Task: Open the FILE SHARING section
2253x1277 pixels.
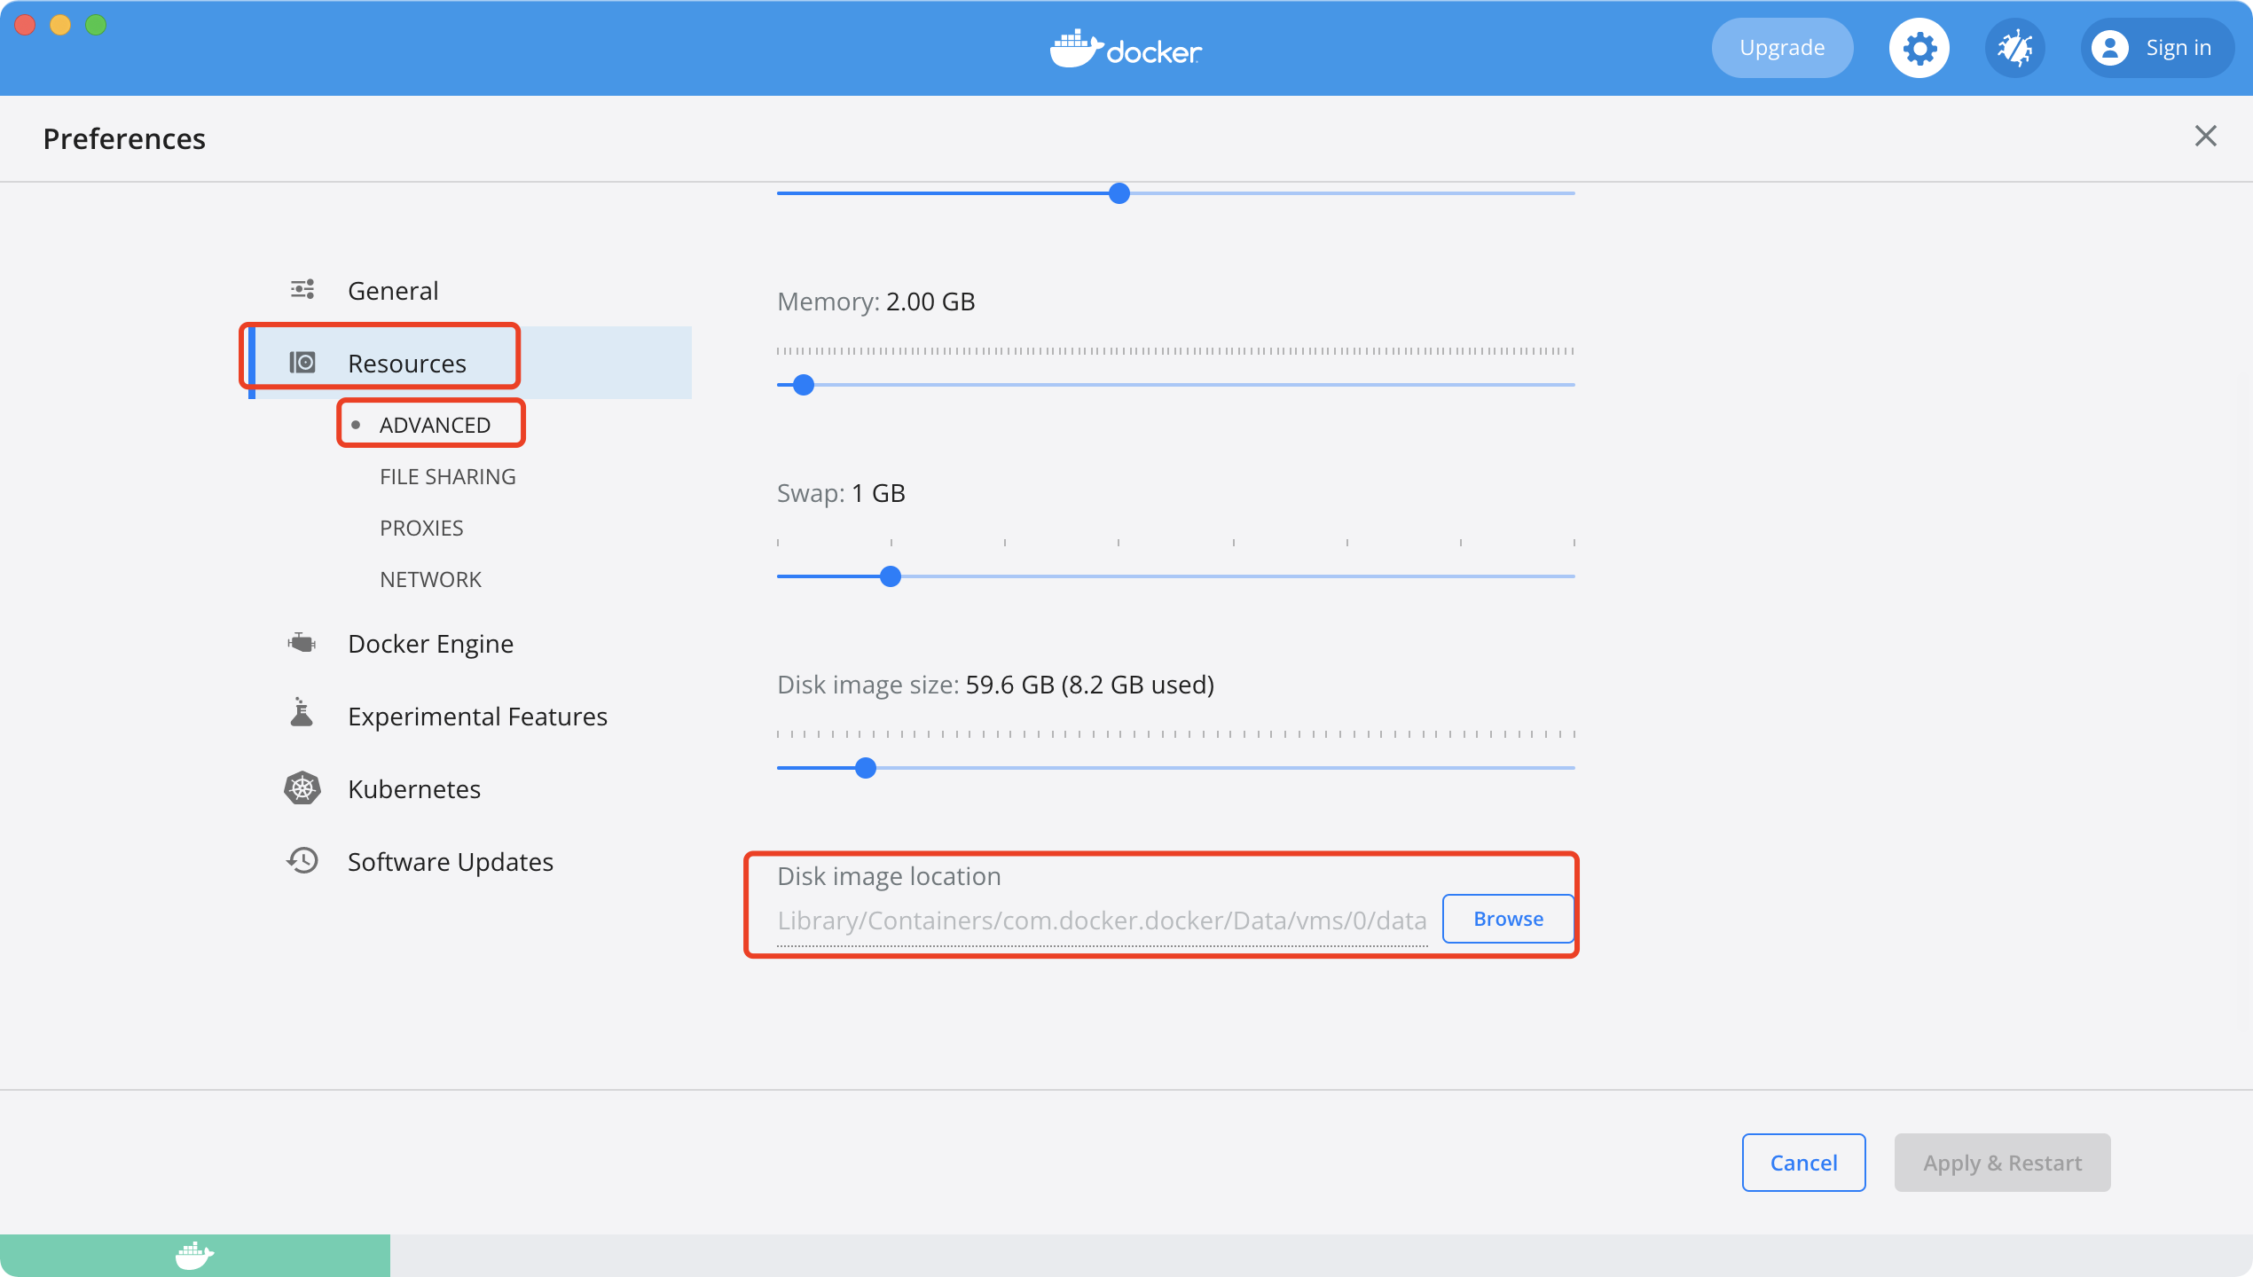Action: 447,475
